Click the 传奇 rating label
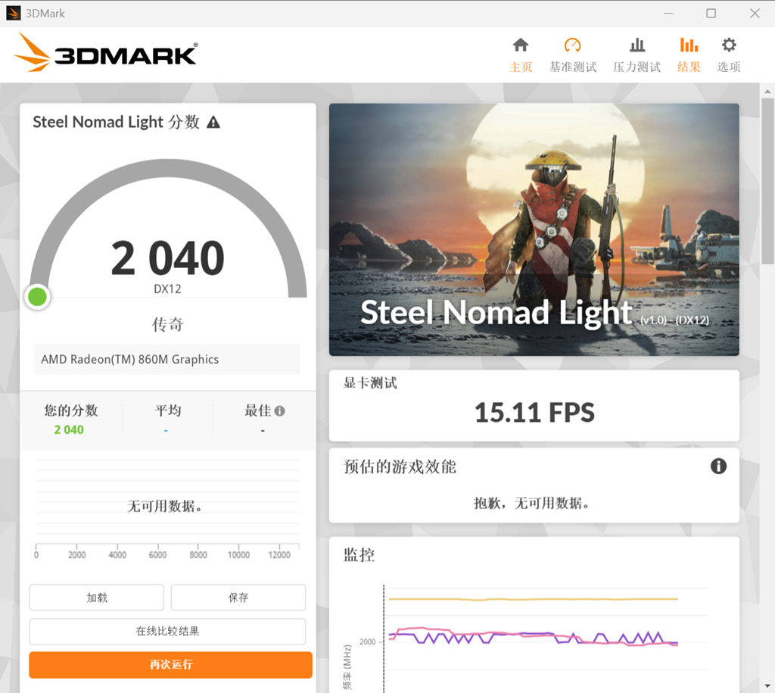This screenshot has height=693, width=775. point(167,324)
